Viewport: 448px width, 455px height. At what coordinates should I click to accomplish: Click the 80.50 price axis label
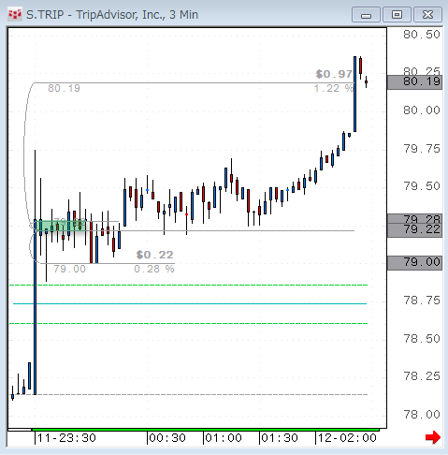pos(422,35)
